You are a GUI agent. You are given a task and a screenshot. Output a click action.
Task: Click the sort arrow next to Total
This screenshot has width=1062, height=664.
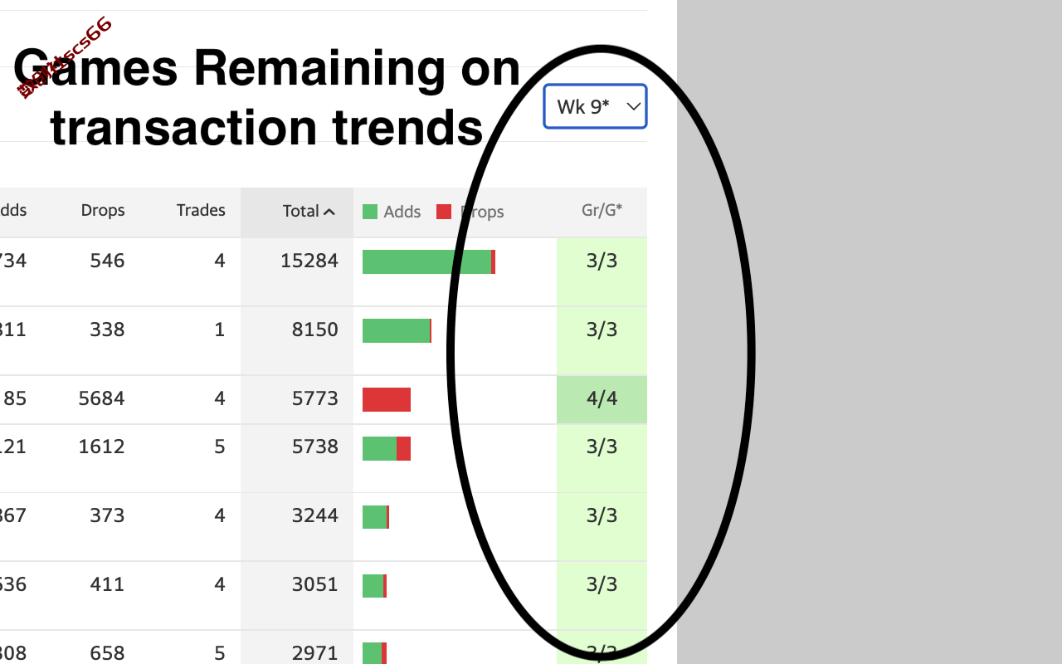(329, 212)
